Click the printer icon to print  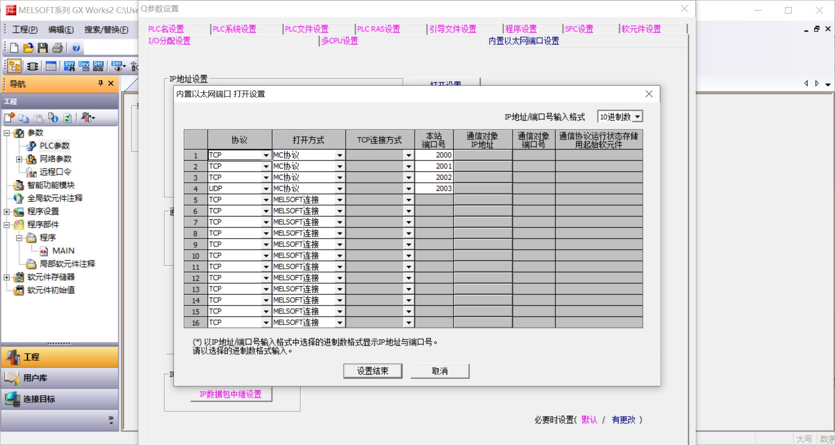pyautogui.click(x=57, y=48)
